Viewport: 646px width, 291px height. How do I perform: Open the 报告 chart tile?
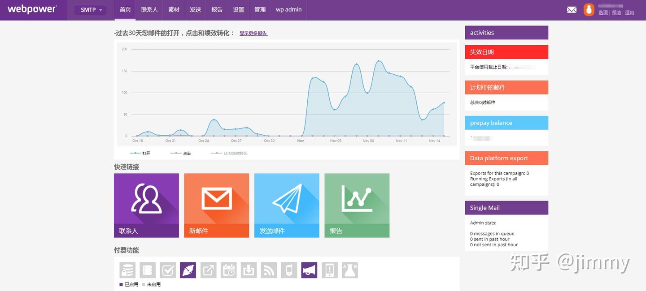357,205
